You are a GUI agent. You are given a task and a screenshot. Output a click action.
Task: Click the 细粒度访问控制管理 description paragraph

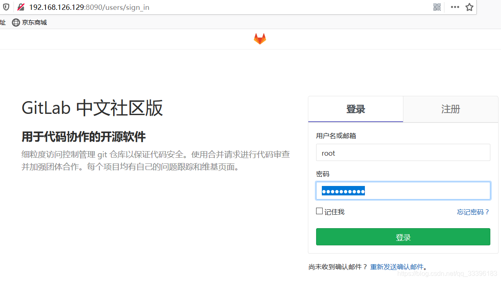pos(156,161)
